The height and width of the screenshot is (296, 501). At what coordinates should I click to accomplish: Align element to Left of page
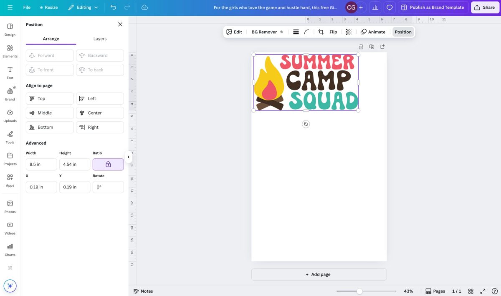click(100, 98)
